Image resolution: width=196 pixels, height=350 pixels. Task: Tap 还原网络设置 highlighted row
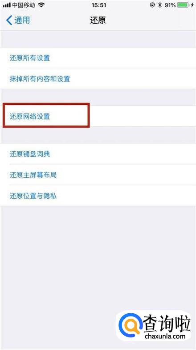98,116
